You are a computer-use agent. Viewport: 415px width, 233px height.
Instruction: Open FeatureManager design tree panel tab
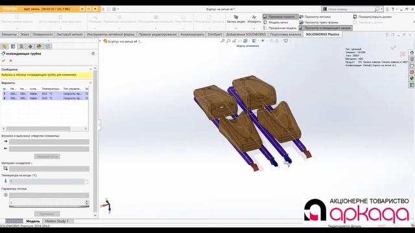click(x=5, y=47)
